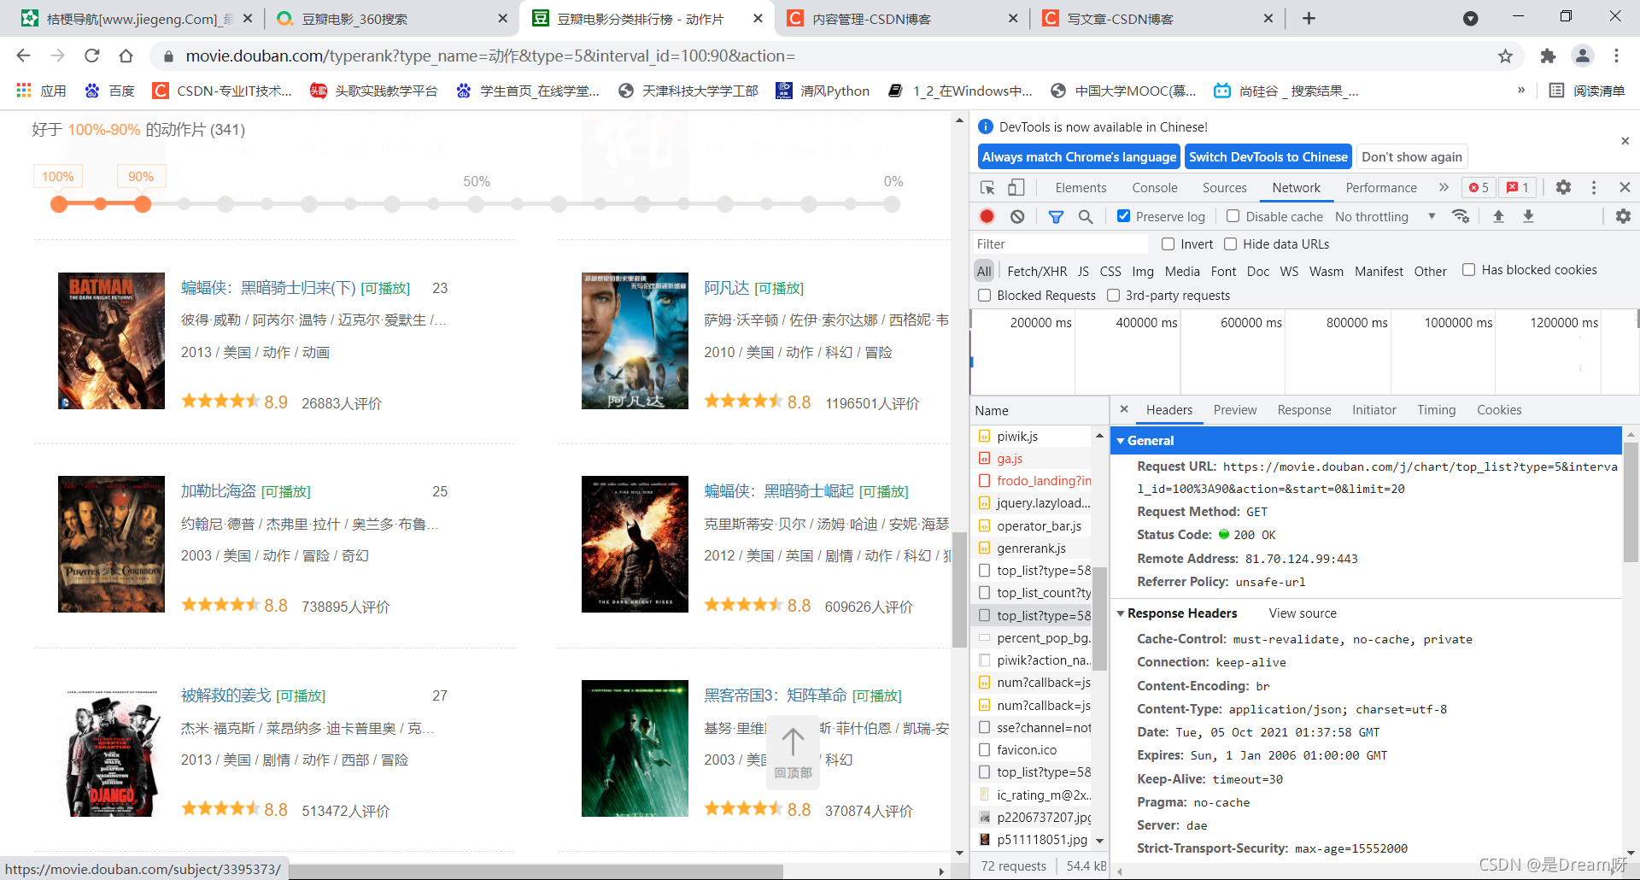1640x880 pixels.
Task: Reload the page
Action: [91, 56]
